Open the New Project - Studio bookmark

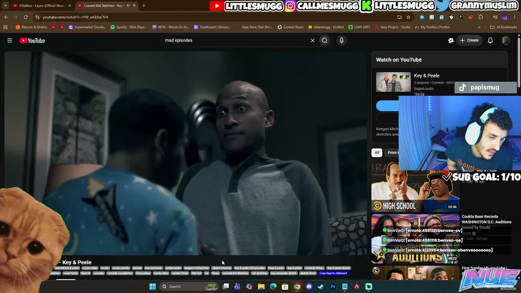pyautogui.click(x=392, y=27)
